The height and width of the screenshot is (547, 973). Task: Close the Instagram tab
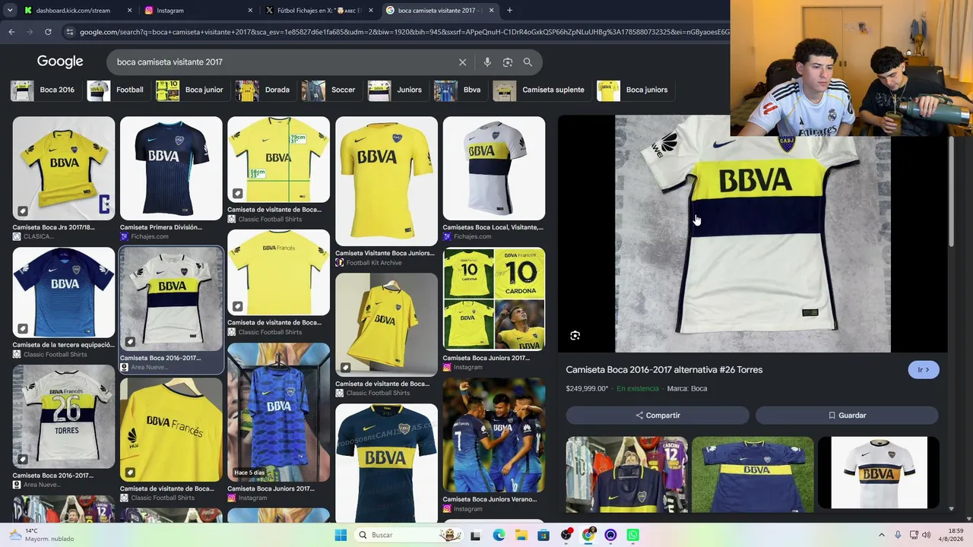pyautogui.click(x=250, y=11)
